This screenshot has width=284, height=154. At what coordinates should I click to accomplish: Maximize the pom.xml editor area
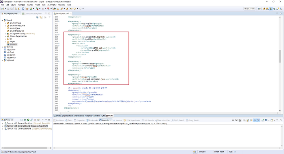tap(280, 13)
